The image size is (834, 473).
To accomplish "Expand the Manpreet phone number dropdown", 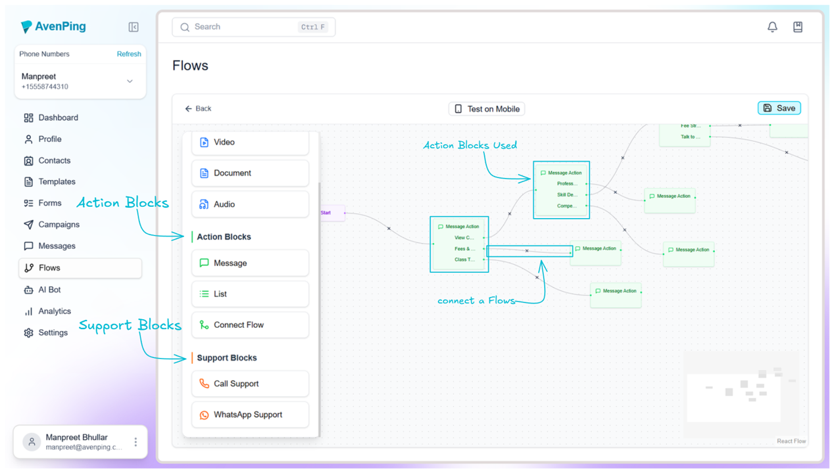I will (x=130, y=81).
